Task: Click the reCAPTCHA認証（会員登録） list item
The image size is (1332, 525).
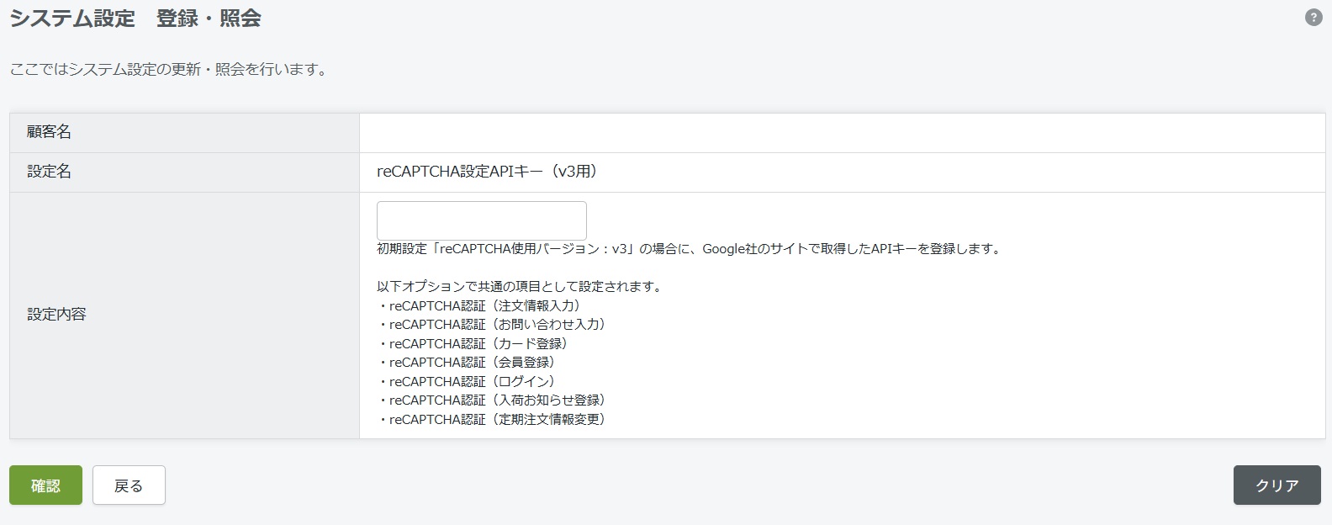Action: (x=470, y=363)
